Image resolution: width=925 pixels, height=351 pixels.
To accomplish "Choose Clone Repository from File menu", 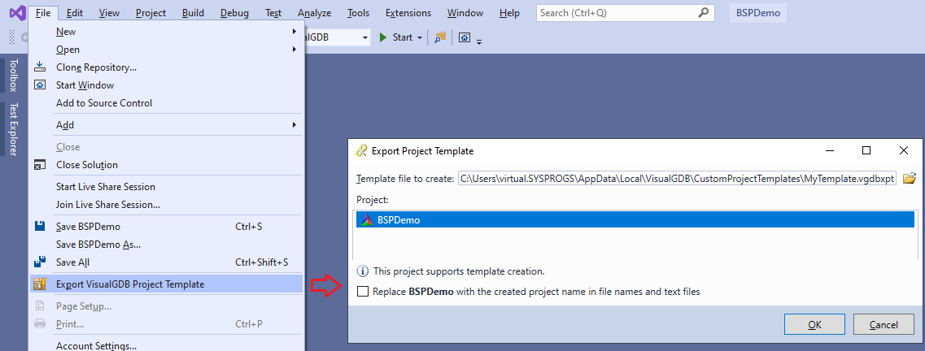I will tap(167, 67).
